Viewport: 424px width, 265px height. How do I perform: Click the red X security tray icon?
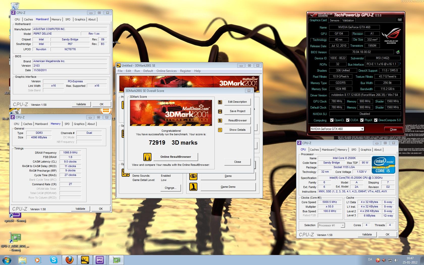(378, 260)
